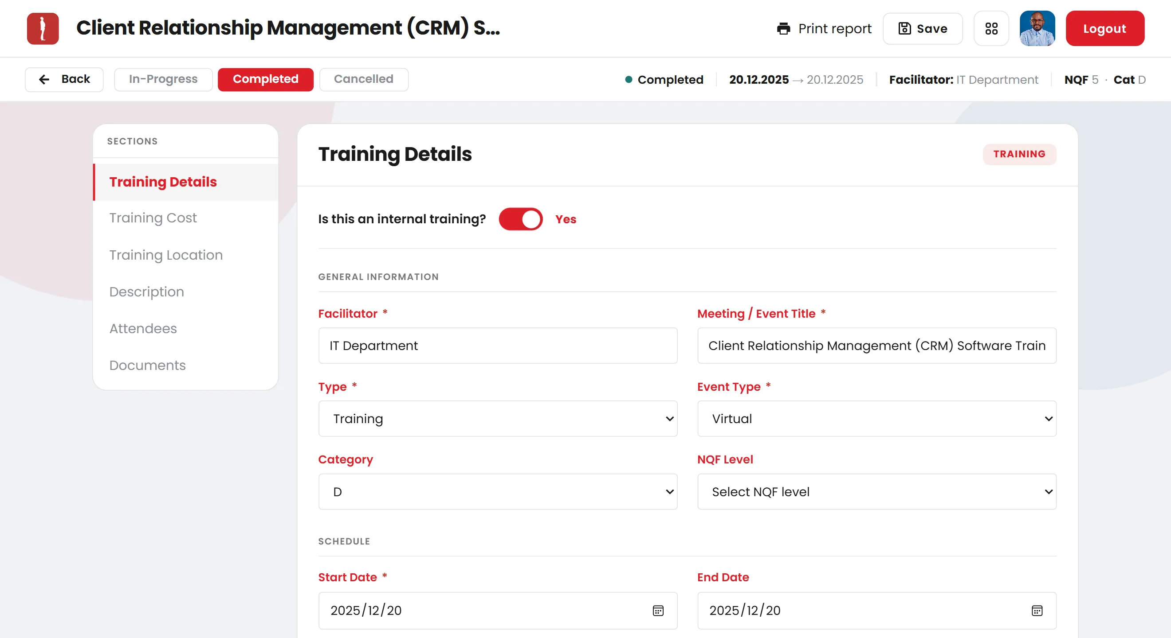The image size is (1171, 638).
Task: Expand the Event Type dropdown
Action: (x=876, y=419)
